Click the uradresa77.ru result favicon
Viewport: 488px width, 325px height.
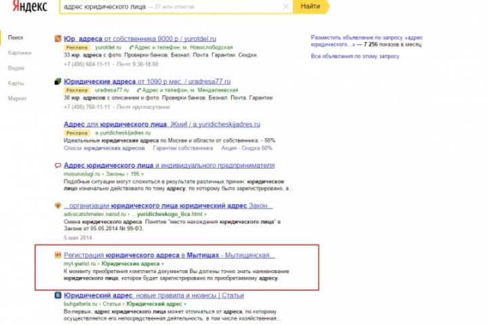(x=58, y=81)
